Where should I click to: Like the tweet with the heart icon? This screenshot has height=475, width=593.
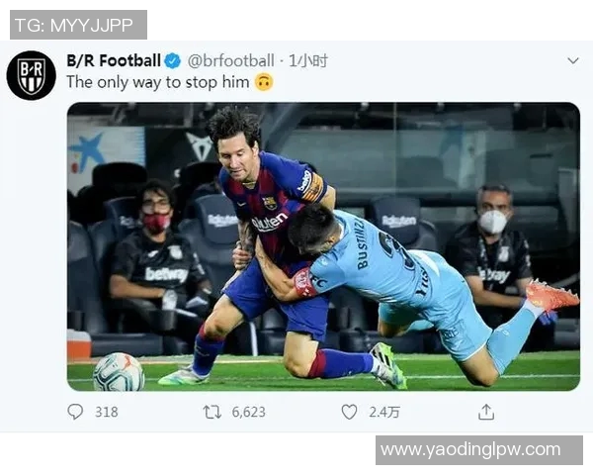349,412
